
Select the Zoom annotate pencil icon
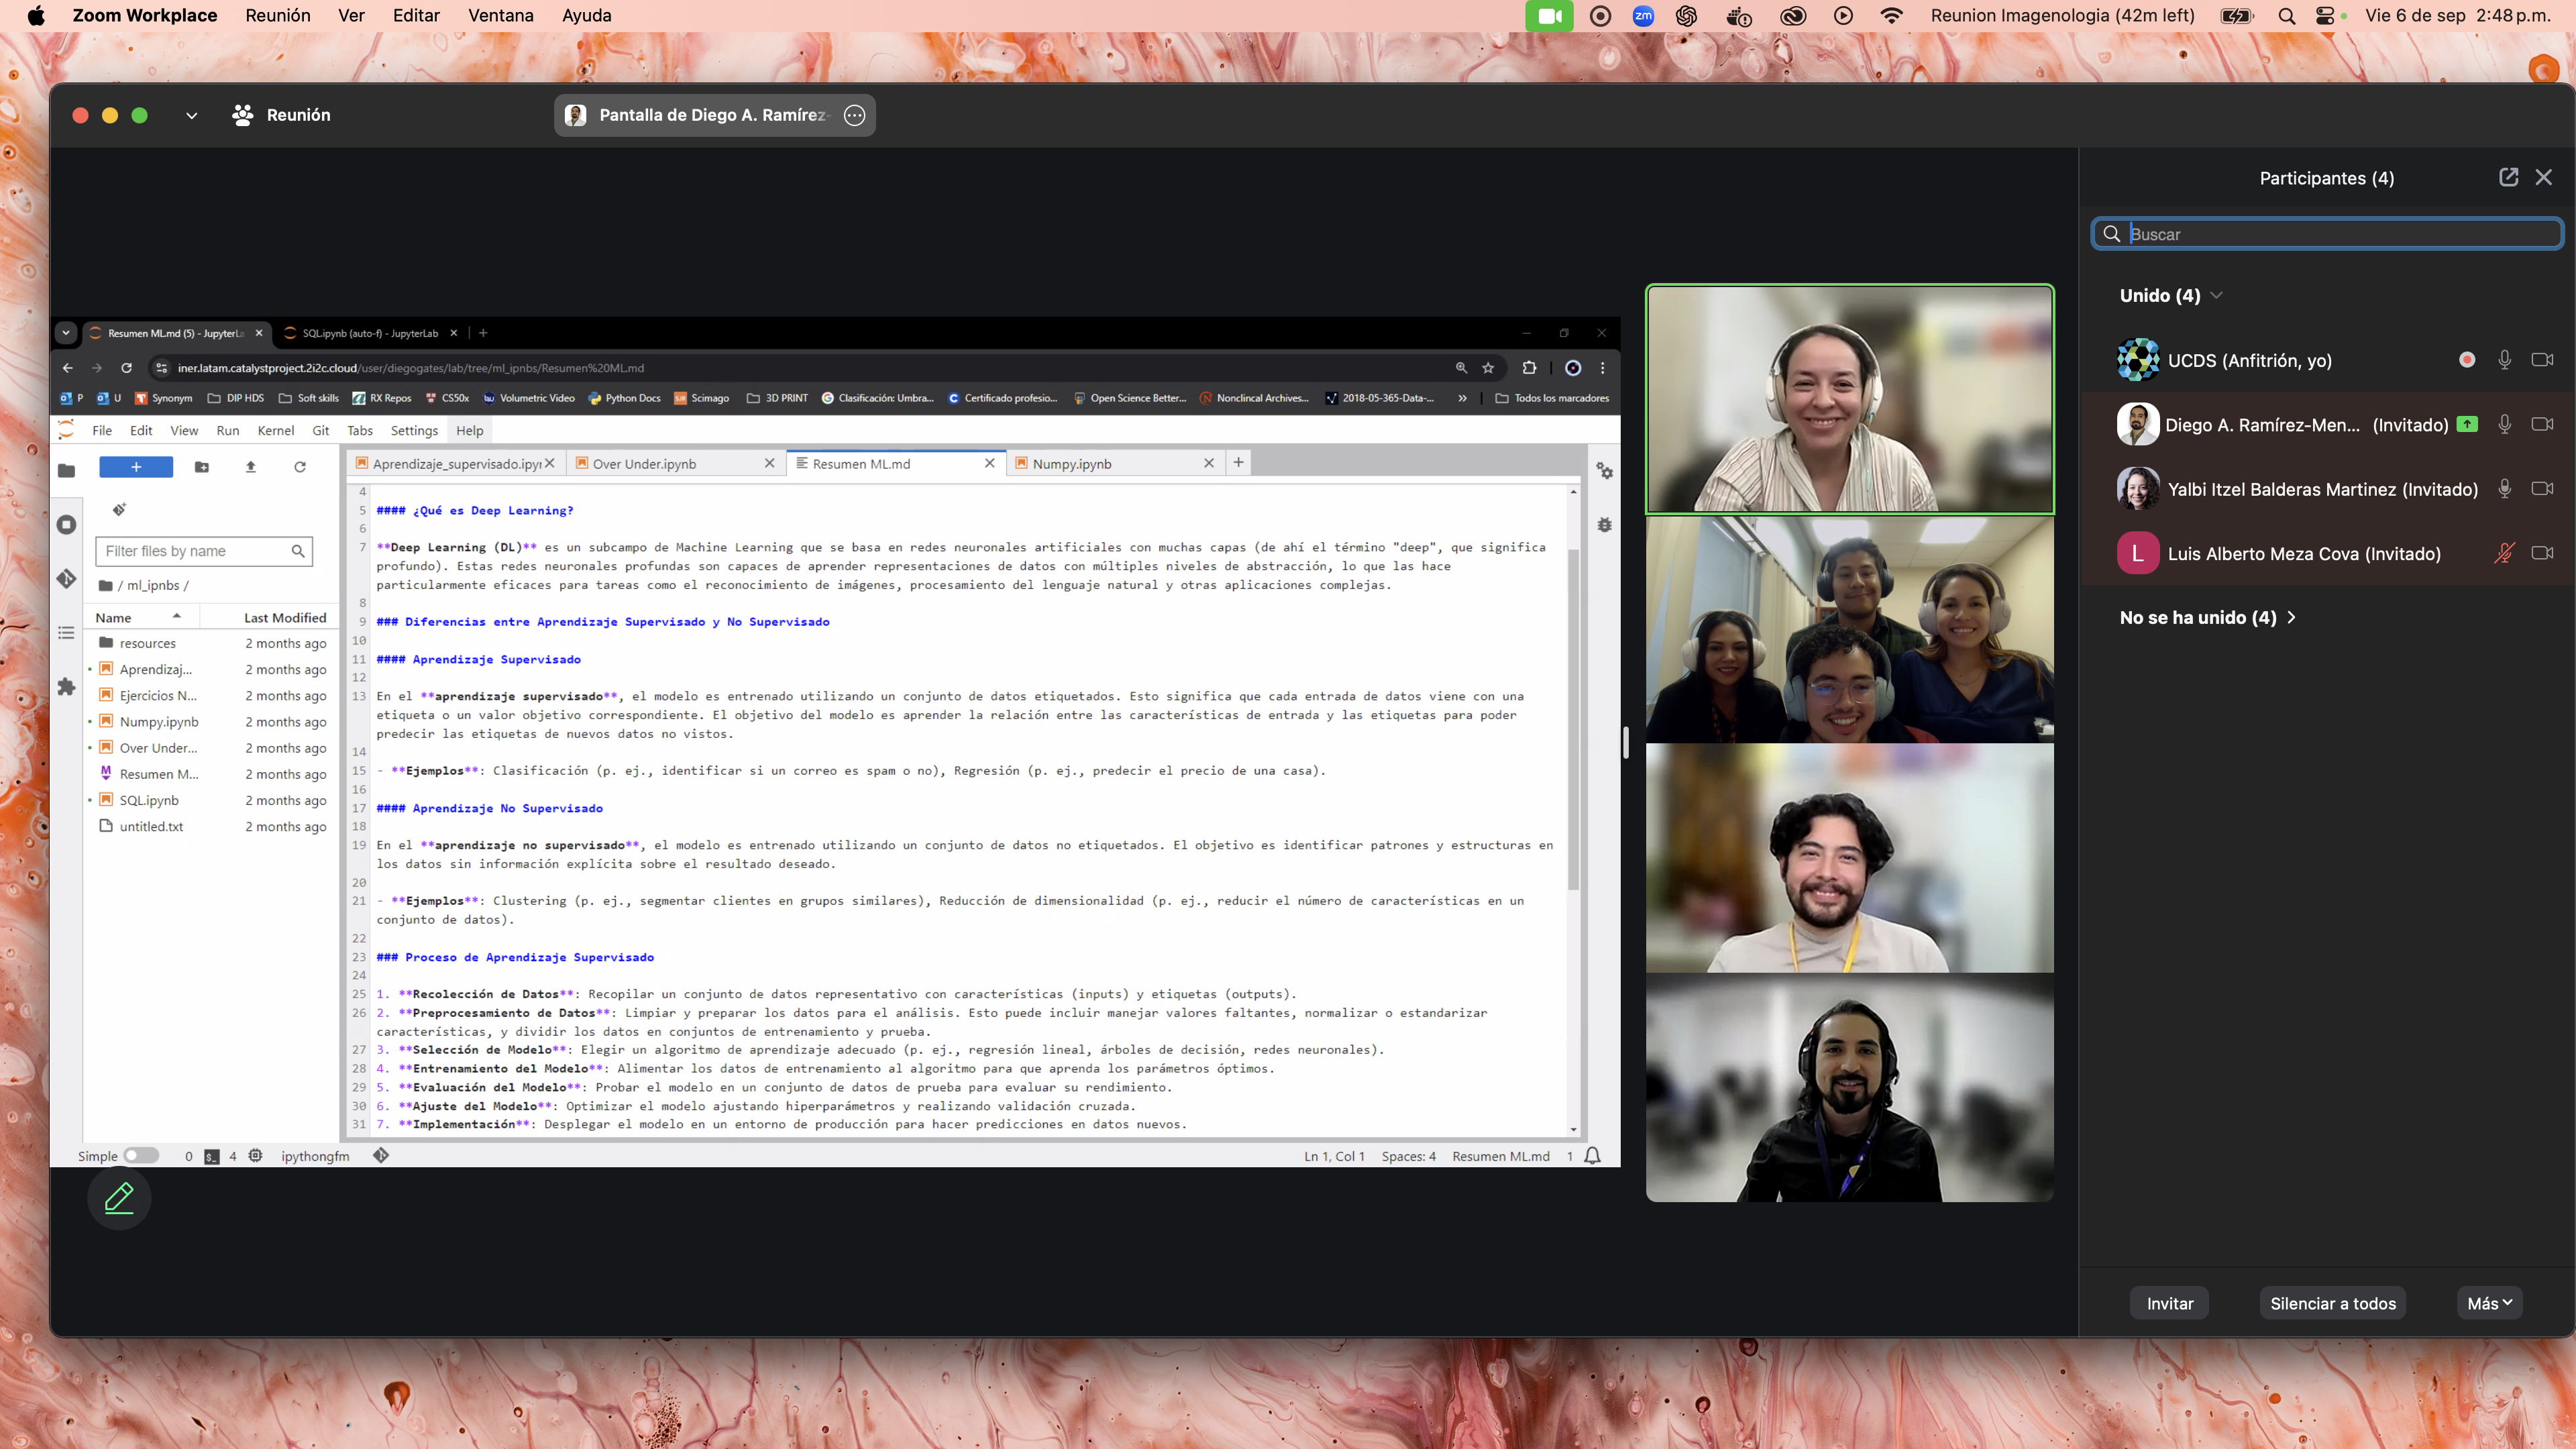[119, 1197]
